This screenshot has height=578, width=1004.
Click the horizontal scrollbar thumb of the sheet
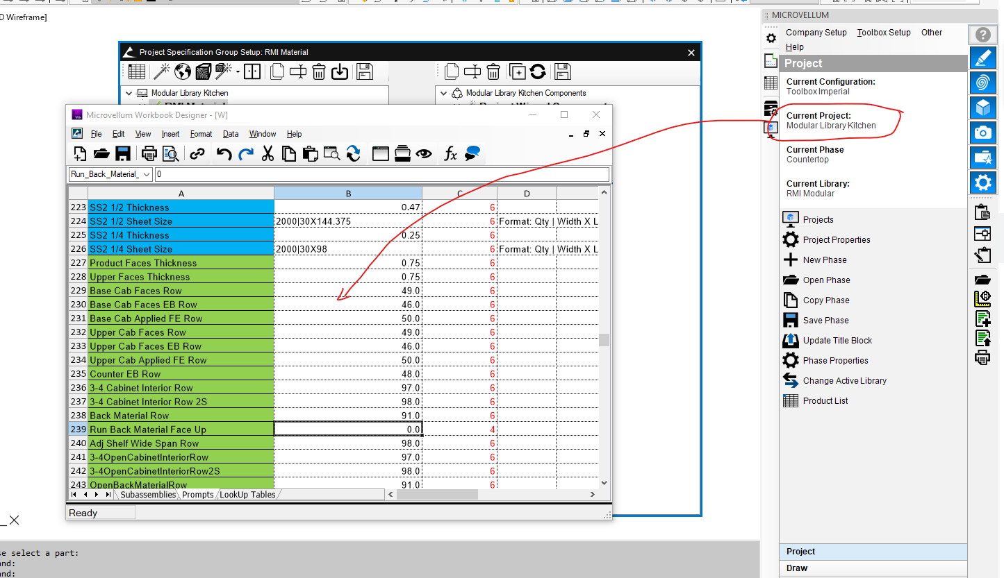pyautogui.click(x=437, y=495)
